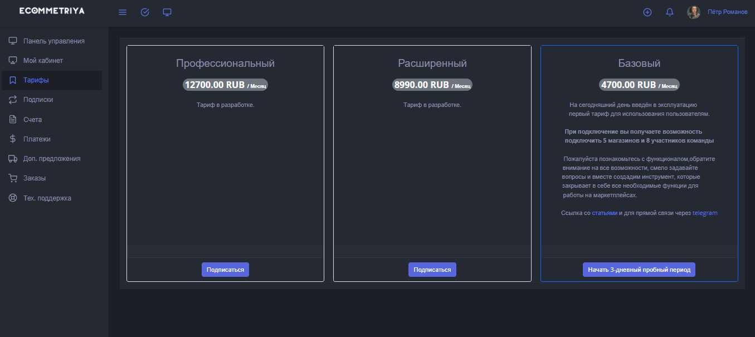755x337 pixels.
Task: Go to Мой кабинет section
Action: tap(43, 61)
